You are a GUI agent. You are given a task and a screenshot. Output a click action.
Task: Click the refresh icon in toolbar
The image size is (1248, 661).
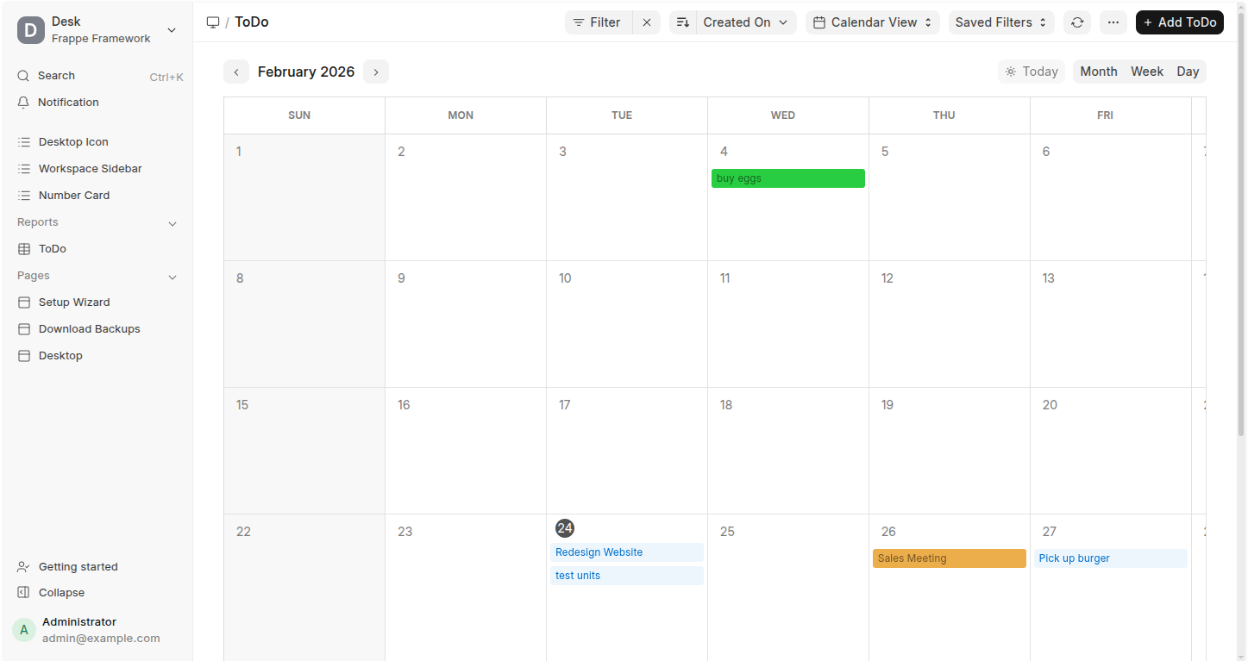1076,22
